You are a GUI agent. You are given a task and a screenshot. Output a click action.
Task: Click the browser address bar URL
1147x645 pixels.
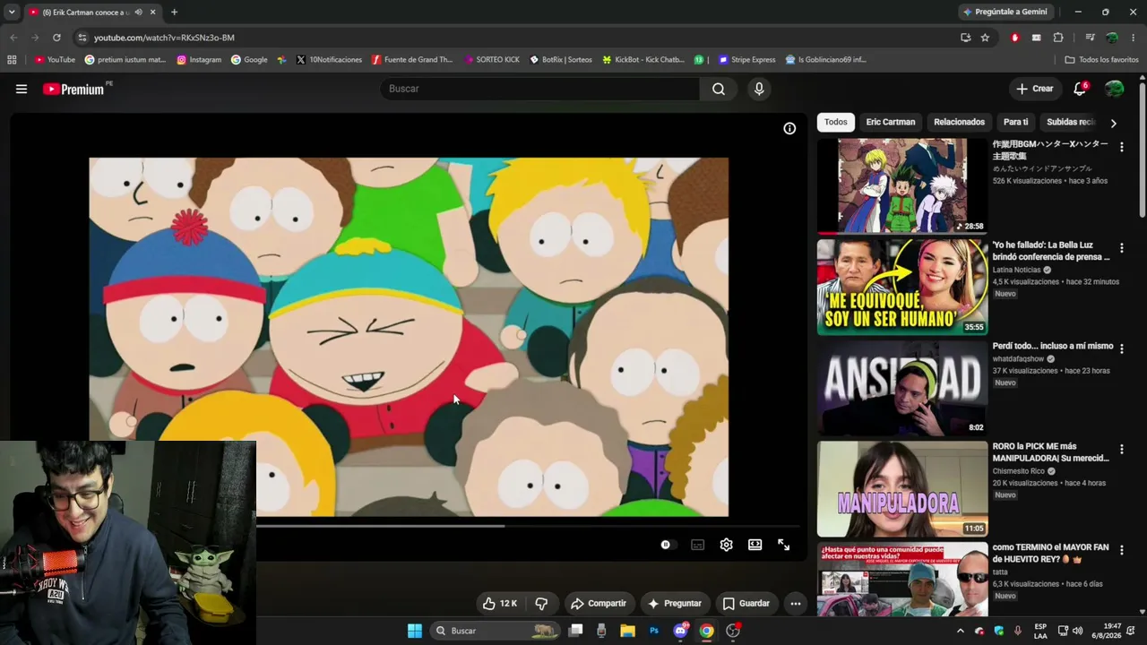coord(164,38)
